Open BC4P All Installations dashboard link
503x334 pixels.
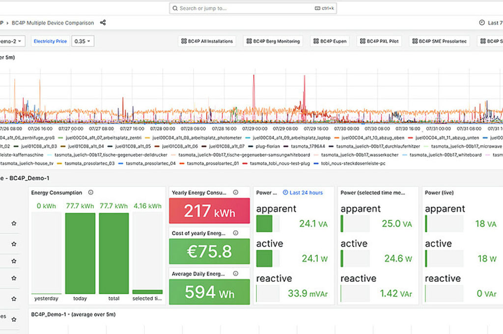(x=207, y=41)
